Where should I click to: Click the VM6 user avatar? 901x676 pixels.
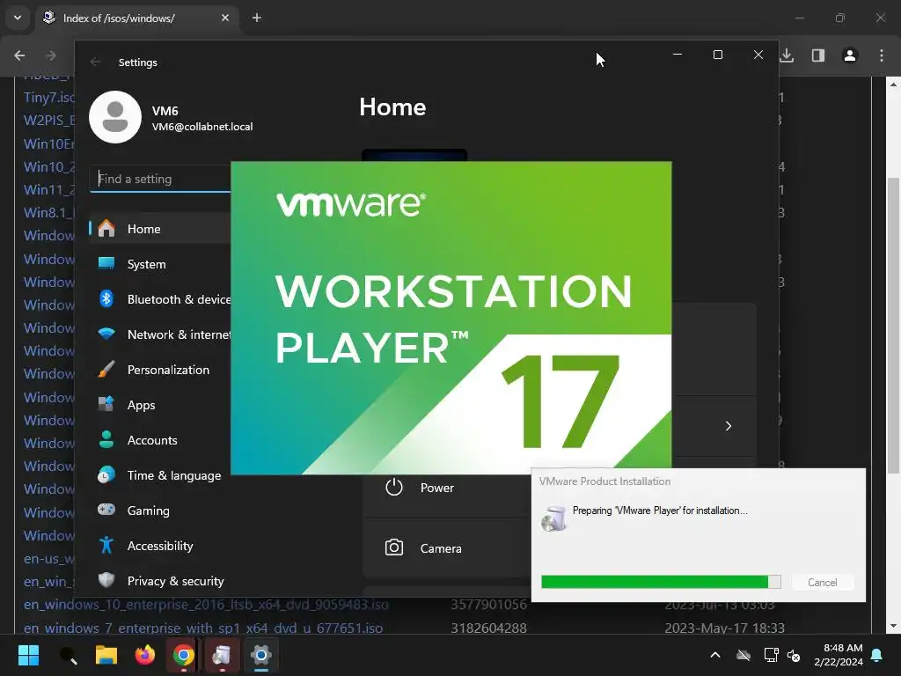115,117
